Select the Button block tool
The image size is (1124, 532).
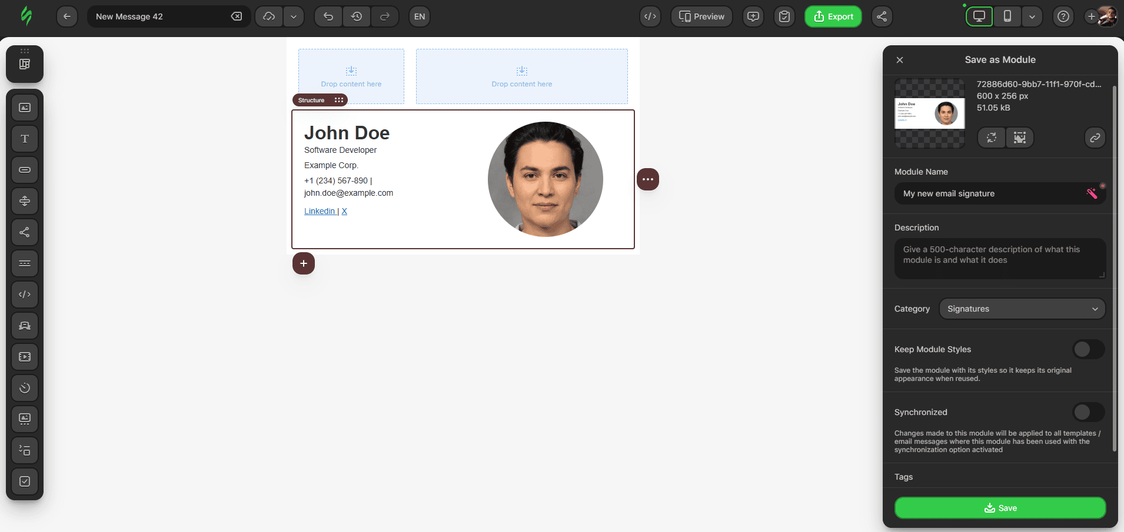pos(25,170)
